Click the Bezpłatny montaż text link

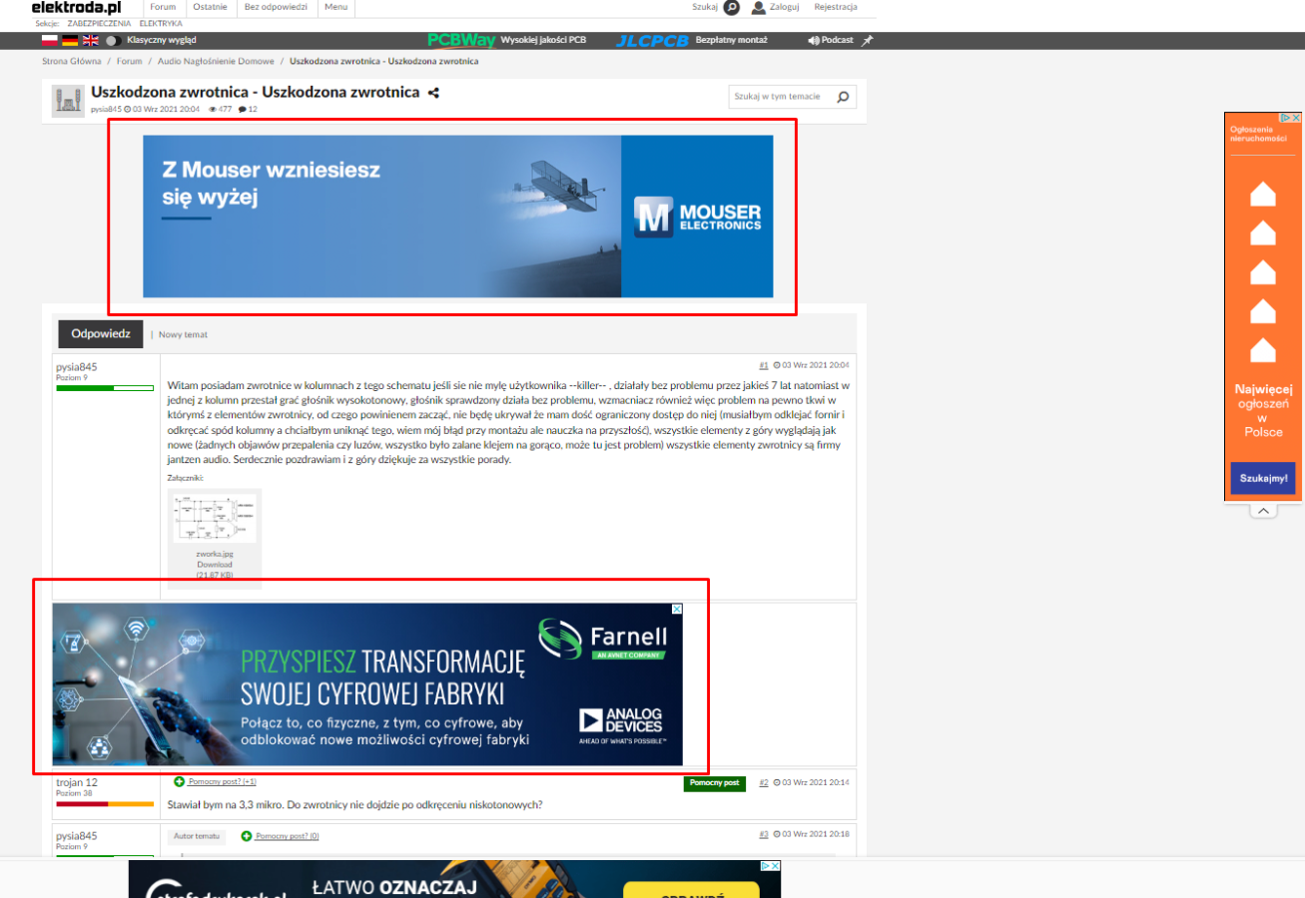[731, 41]
